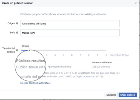Expand Mostrar opciones avanzadas
The height and width of the screenshot is (100, 140).
point(36,83)
